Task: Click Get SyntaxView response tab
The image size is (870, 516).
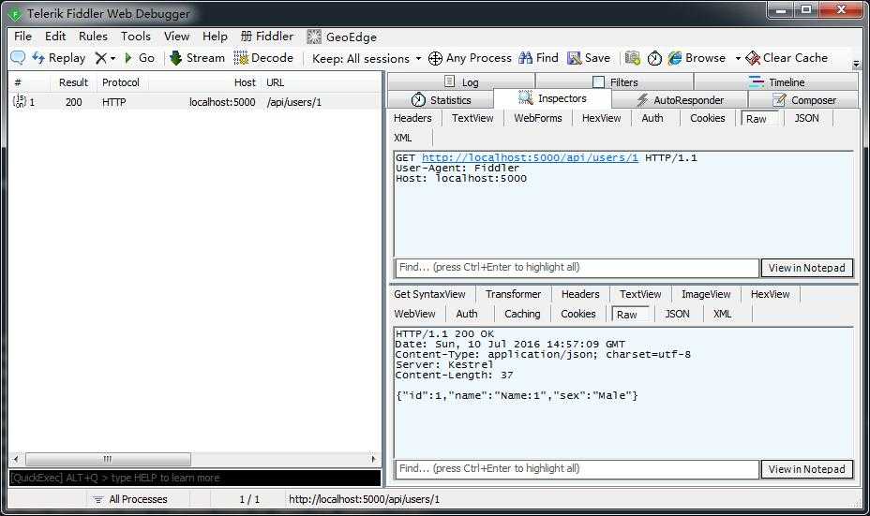Action: [x=430, y=294]
